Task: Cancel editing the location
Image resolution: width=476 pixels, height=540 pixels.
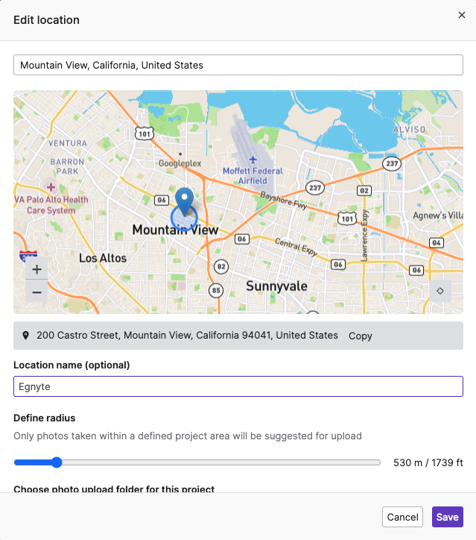Action: tap(402, 517)
